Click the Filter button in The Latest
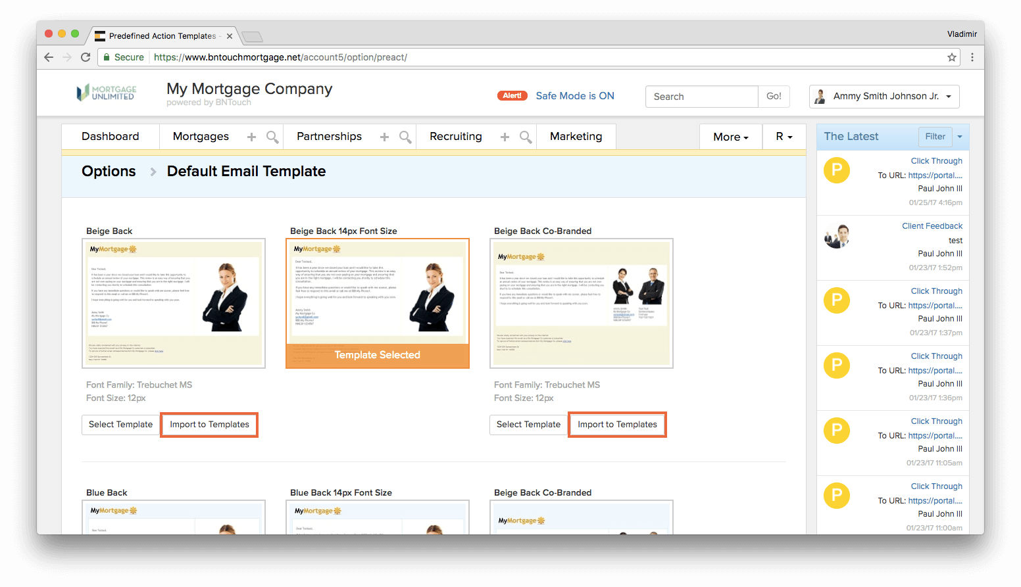1021x587 pixels. [x=935, y=137]
